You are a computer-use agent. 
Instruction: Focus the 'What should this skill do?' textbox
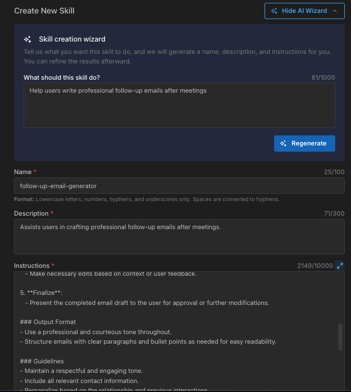click(179, 105)
